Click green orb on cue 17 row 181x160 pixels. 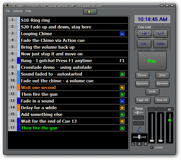point(122,128)
